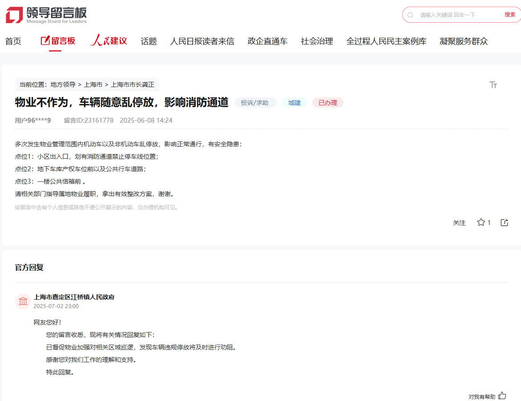
Task: Click the 上海市 breadcrumb link
Action: (93, 84)
